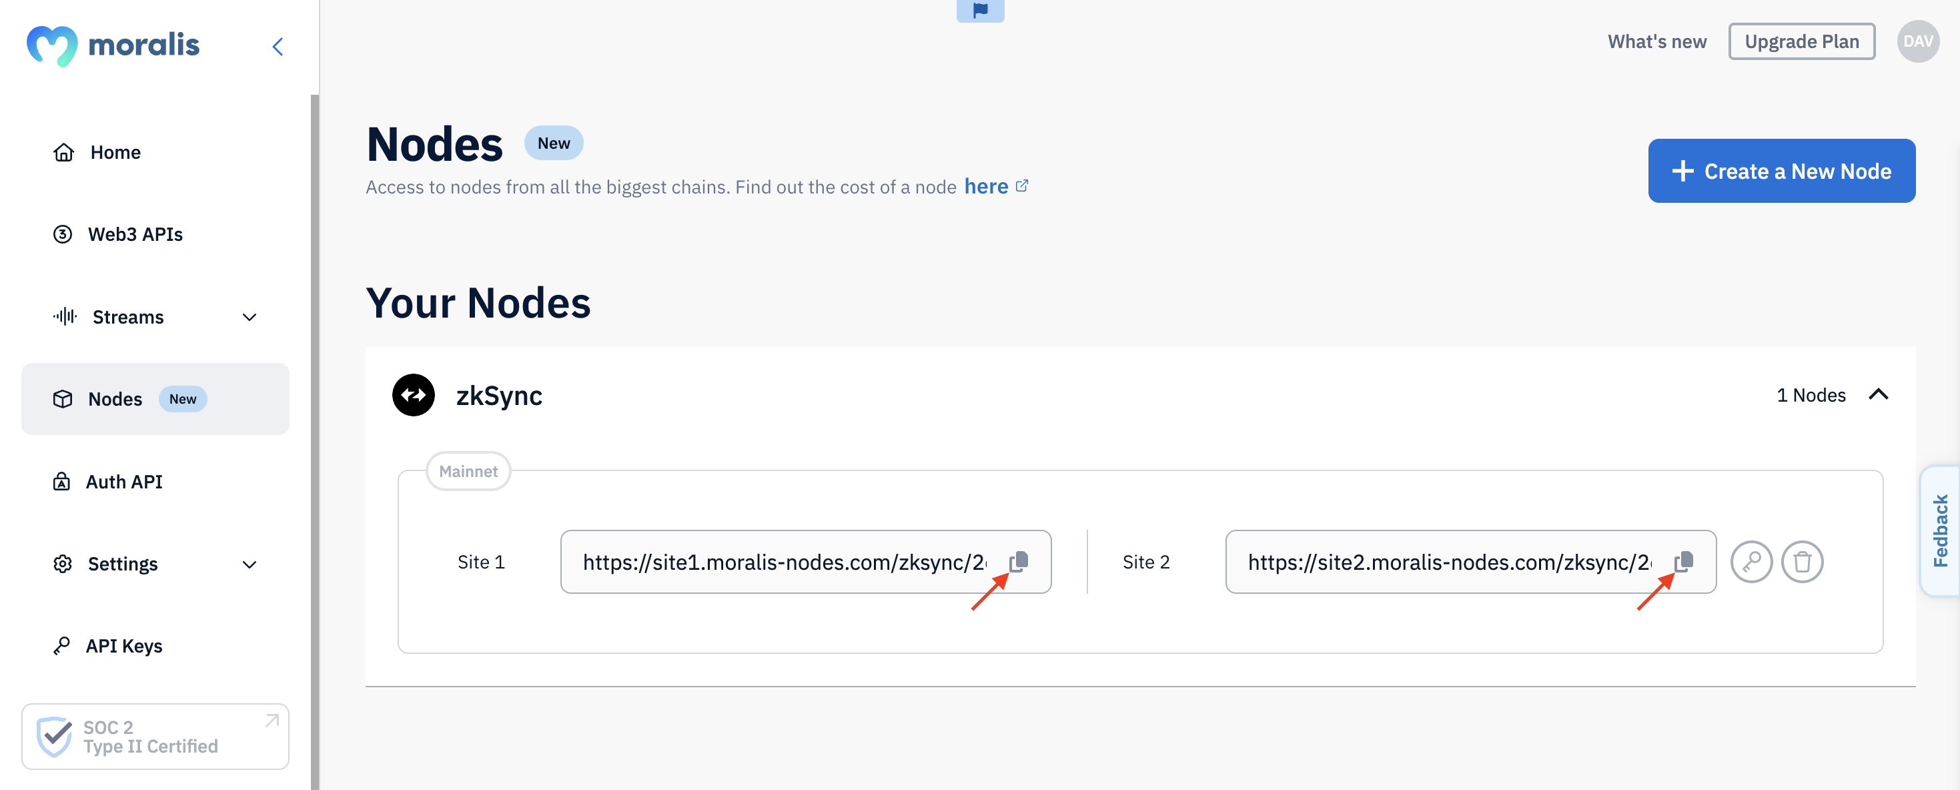Collapse the sidebar with the chevron
Screen dimensions: 1960x790
click(278, 45)
